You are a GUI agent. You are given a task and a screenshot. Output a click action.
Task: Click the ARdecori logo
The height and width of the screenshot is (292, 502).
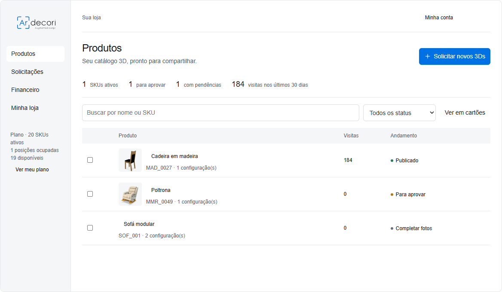(36, 23)
